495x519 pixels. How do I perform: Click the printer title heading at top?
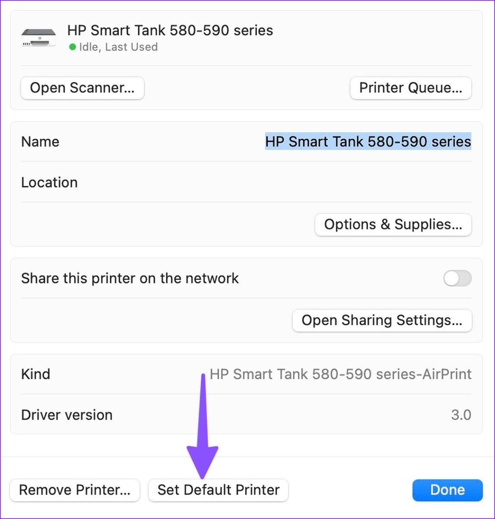(x=170, y=31)
